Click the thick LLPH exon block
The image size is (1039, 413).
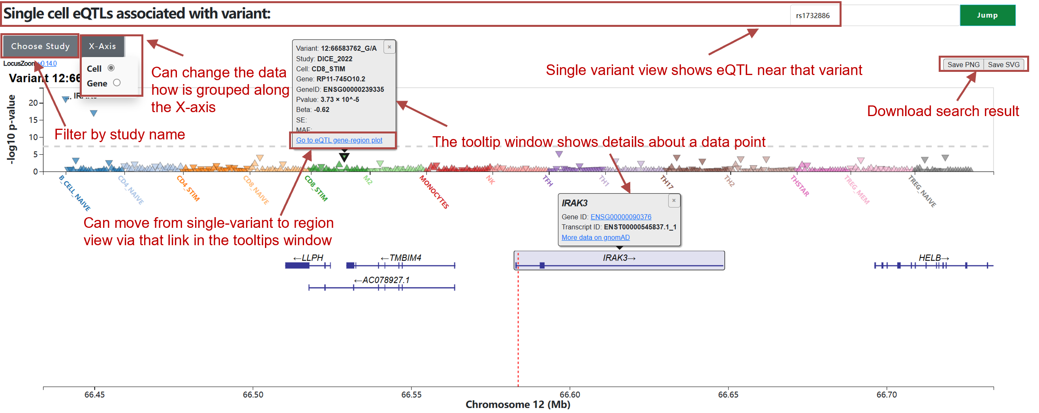click(297, 265)
